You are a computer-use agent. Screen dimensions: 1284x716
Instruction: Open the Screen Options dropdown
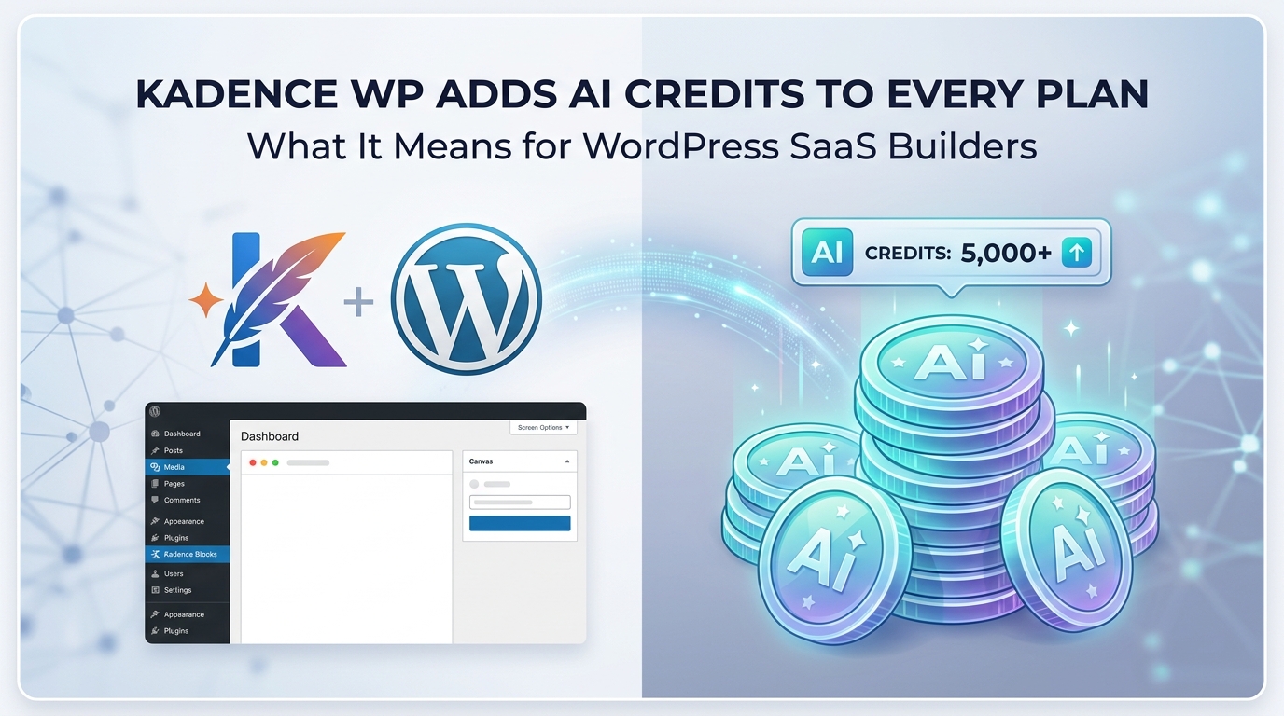point(543,427)
